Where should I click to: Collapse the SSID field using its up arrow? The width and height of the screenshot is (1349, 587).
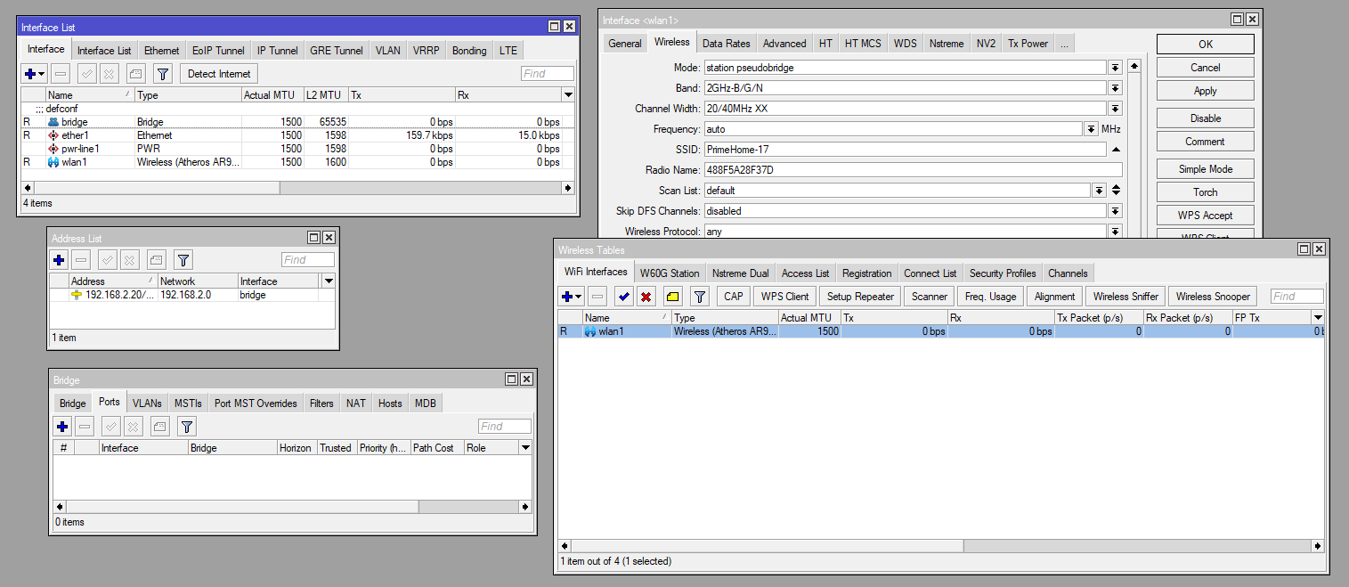1115,150
